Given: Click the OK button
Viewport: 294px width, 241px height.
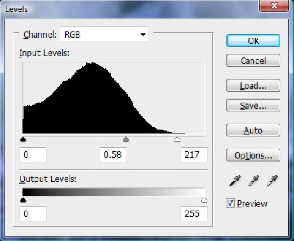Looking at the screenshot, I should pyautogui.click(x=253, y=41).
